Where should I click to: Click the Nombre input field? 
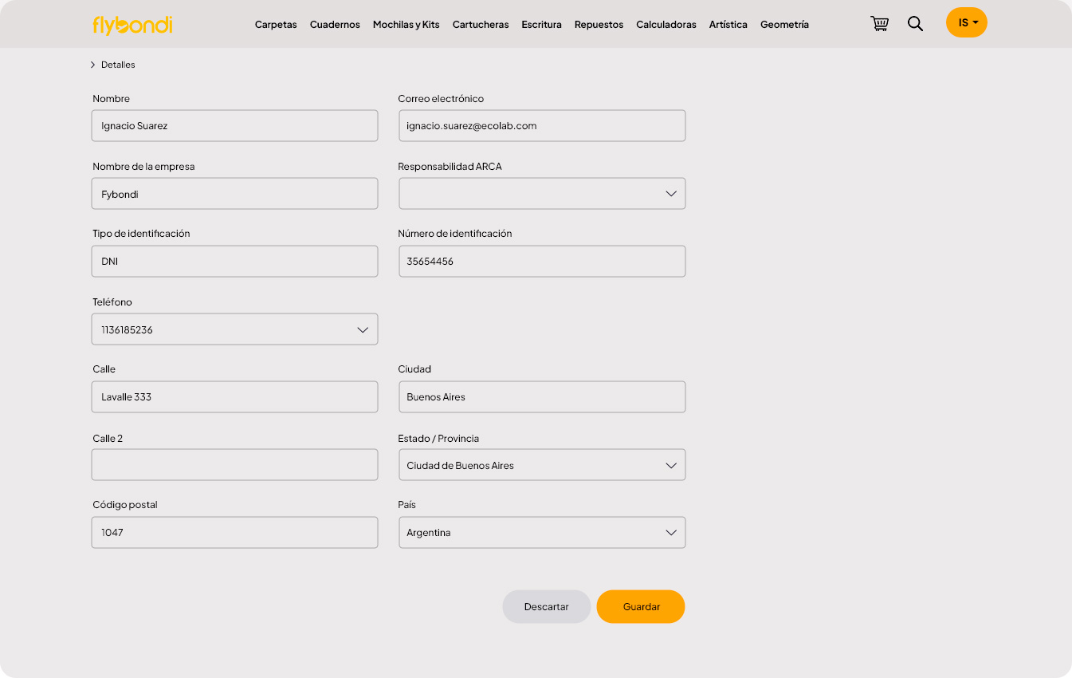[234, 126]
